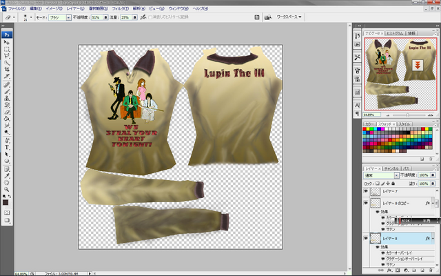The image size is (441, 276).
Task: Select the Brush tool
Action: pyautogui.click(x=7, y=92)
